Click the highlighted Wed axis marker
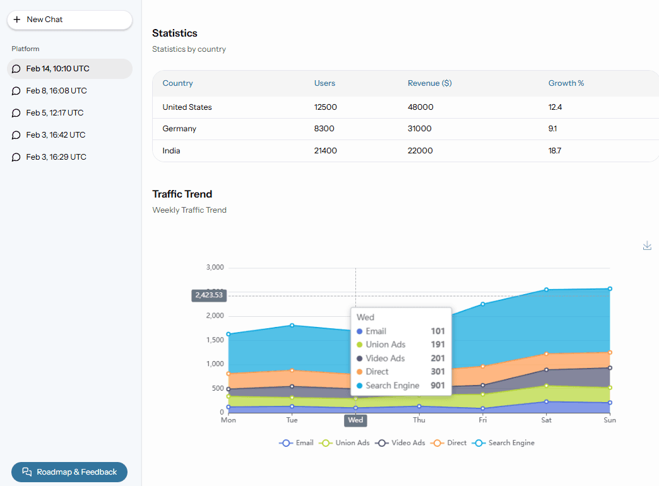The image size is (659, 486). pos(355,420)
